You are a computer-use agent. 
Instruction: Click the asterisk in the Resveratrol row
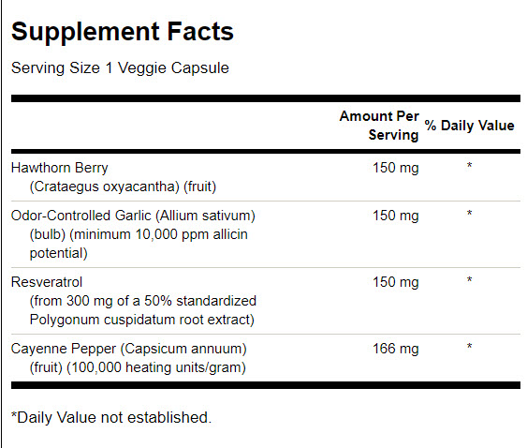pos(469,280)
